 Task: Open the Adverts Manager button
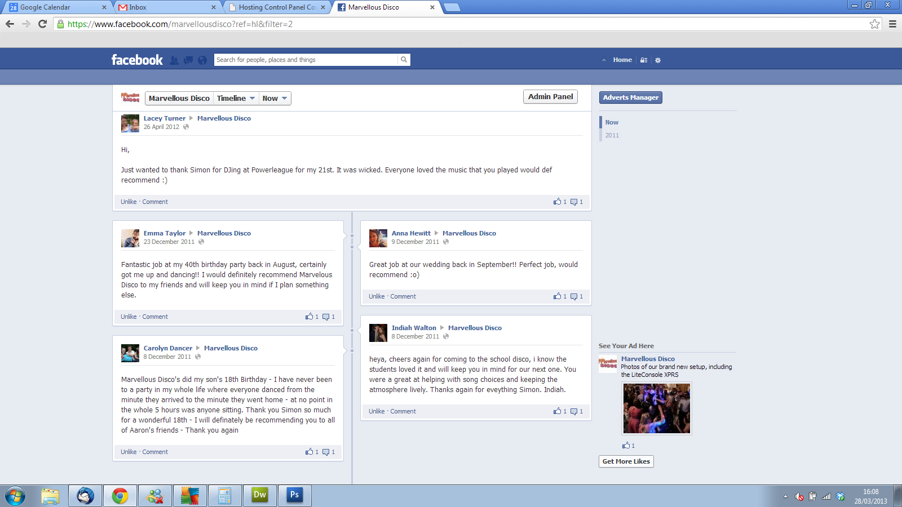[630, 97]
